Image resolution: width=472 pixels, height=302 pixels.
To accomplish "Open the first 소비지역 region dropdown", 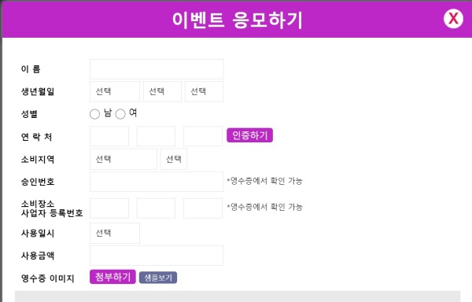I will [x=124, y=159].
